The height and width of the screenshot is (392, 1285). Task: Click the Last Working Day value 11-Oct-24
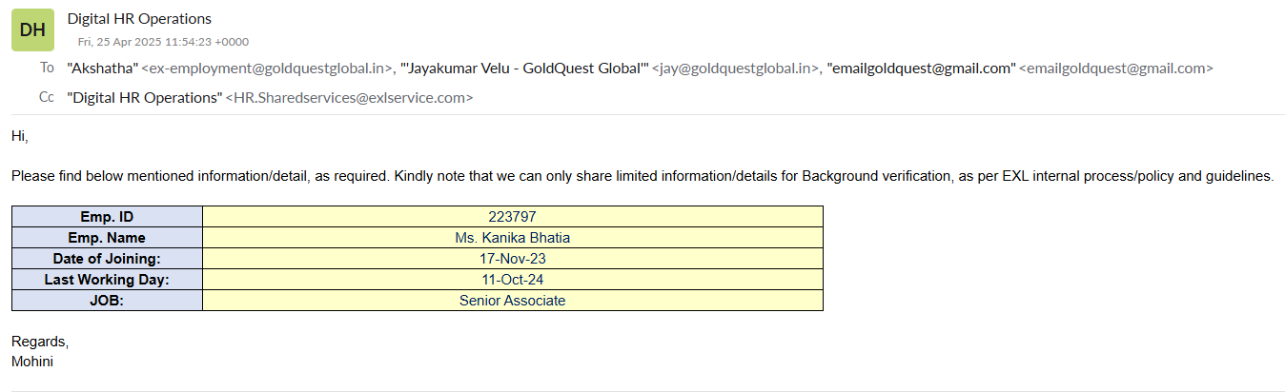point(512,280)
